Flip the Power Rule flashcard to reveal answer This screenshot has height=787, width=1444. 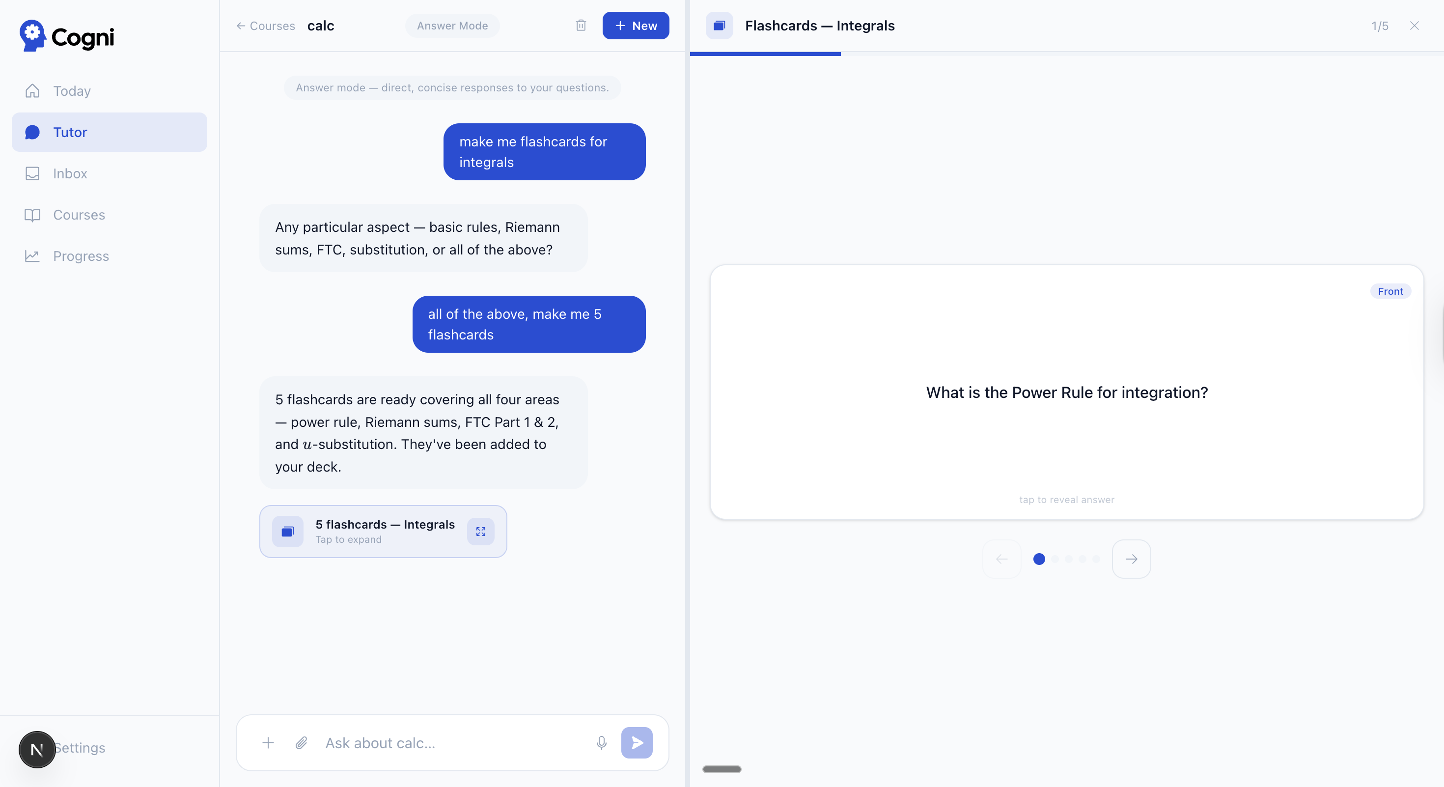[1067, 393]
